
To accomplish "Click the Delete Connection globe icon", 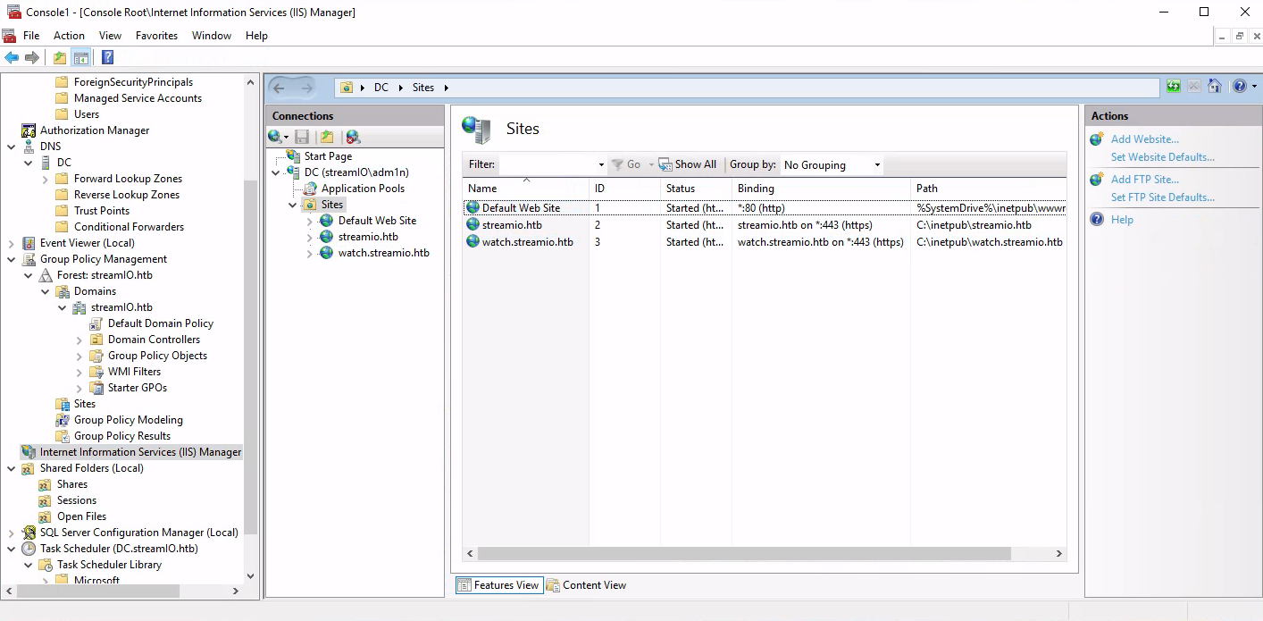I will pos(353,137).
